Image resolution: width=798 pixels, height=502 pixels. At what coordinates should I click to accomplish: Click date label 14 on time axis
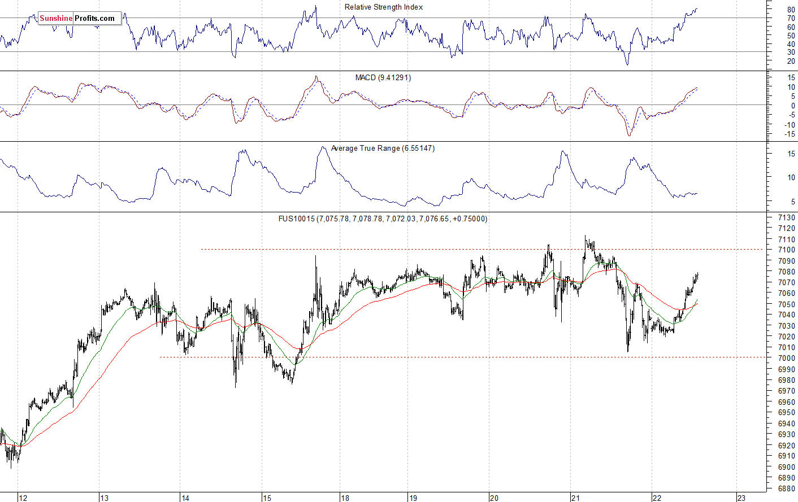185,497
